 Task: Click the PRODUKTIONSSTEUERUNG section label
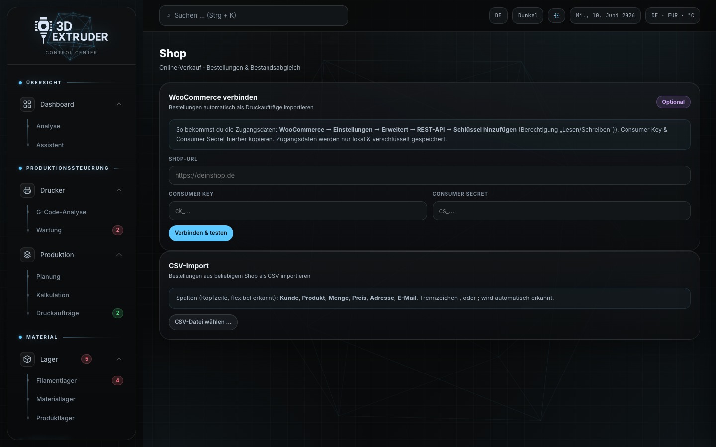[x=68, y=168]
